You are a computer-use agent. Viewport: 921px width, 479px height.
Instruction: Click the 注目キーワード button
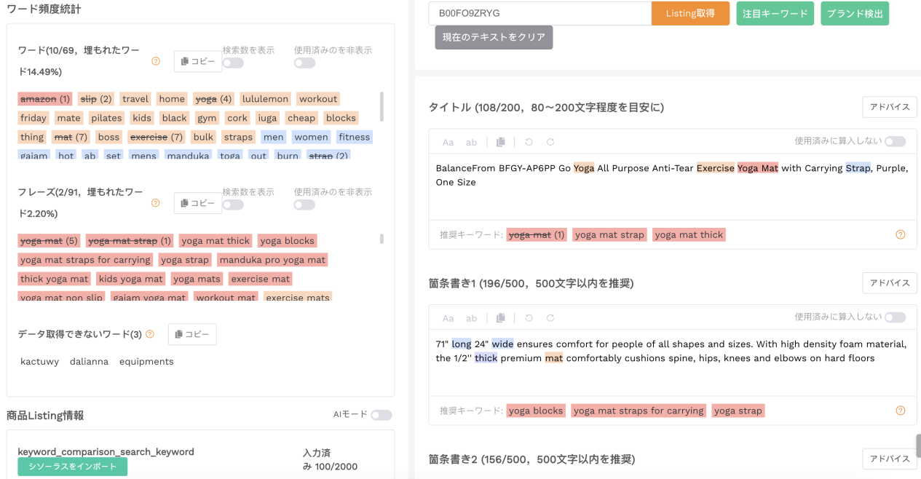coord(775,13)
